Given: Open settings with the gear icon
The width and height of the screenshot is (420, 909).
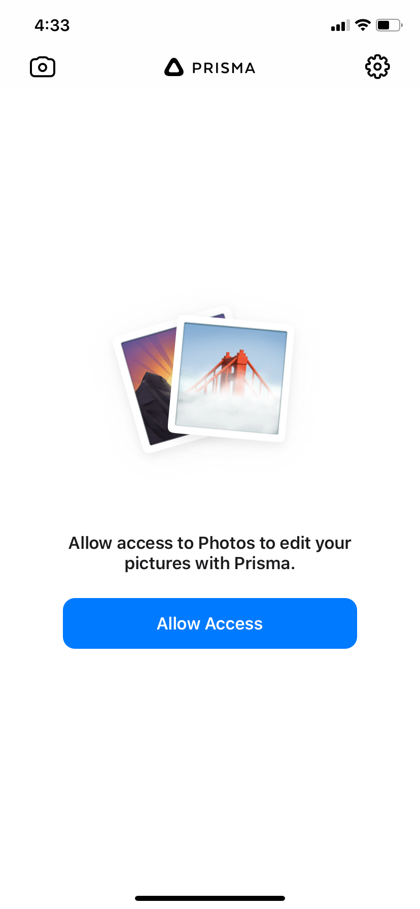Looking at the screenshot, I should coord(377,67).
